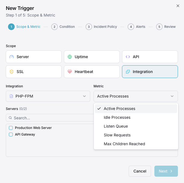
Task: Choose the Heartbeat heart icon
Action: (70, 72)
